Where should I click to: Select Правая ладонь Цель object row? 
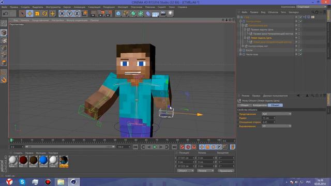click(262, 29)
